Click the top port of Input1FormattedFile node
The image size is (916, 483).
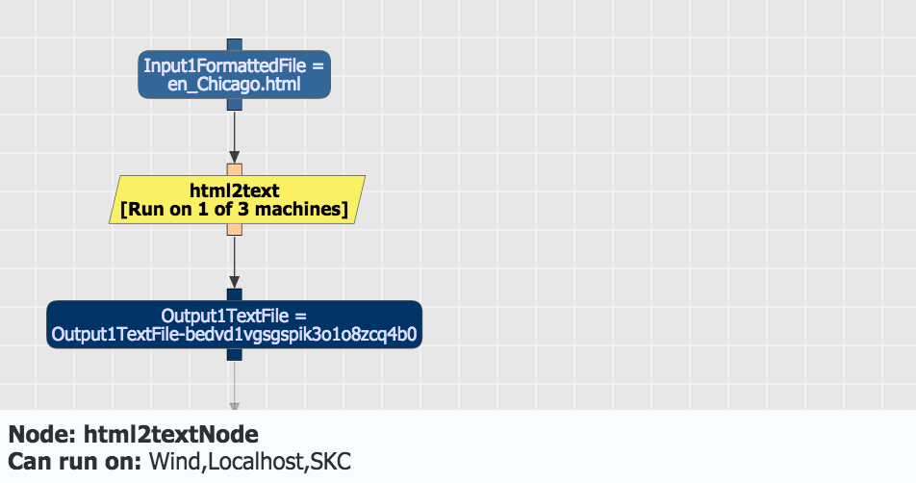[234, 44]
